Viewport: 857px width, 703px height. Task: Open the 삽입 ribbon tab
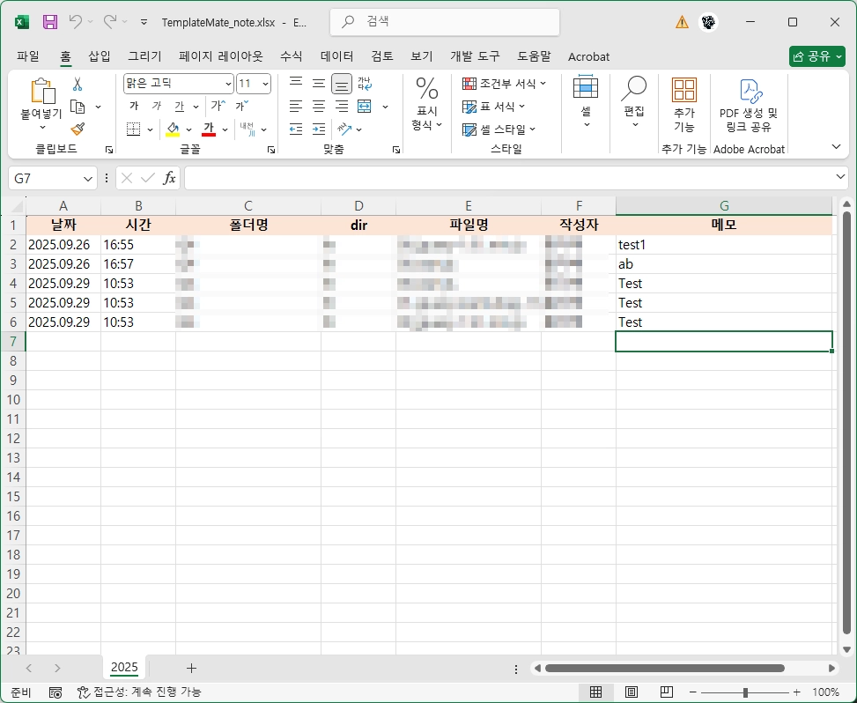(x=100, y=56)
